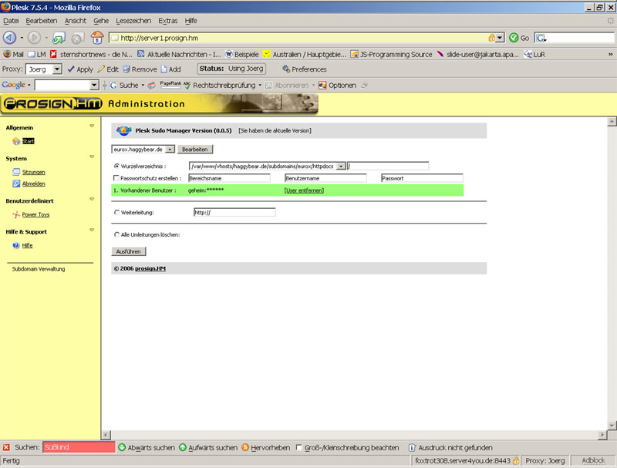Click the Forward navigation arrow icon
Image resolution: width=617 pixels, height=468 pixels.
tap(34, 38)
